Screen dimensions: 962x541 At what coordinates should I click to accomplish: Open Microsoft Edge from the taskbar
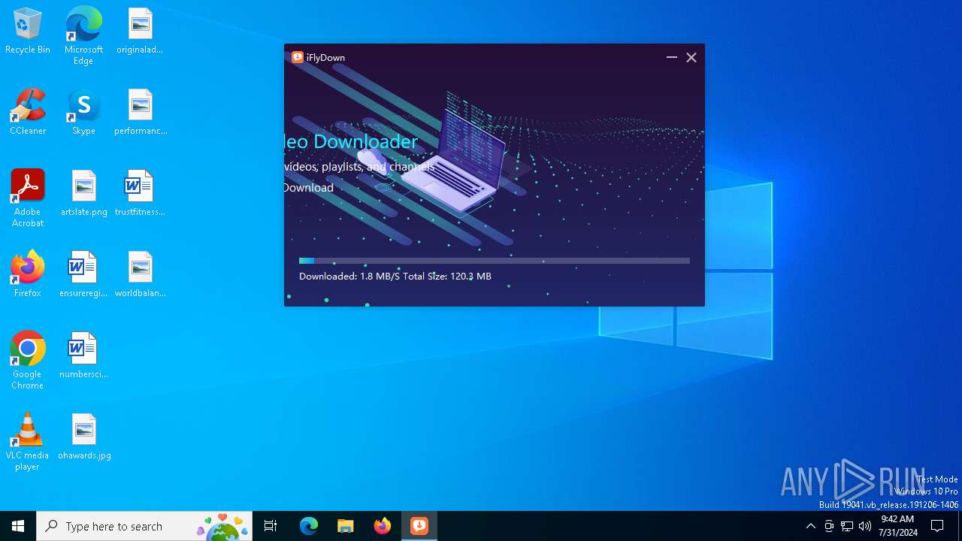point(309,526)
